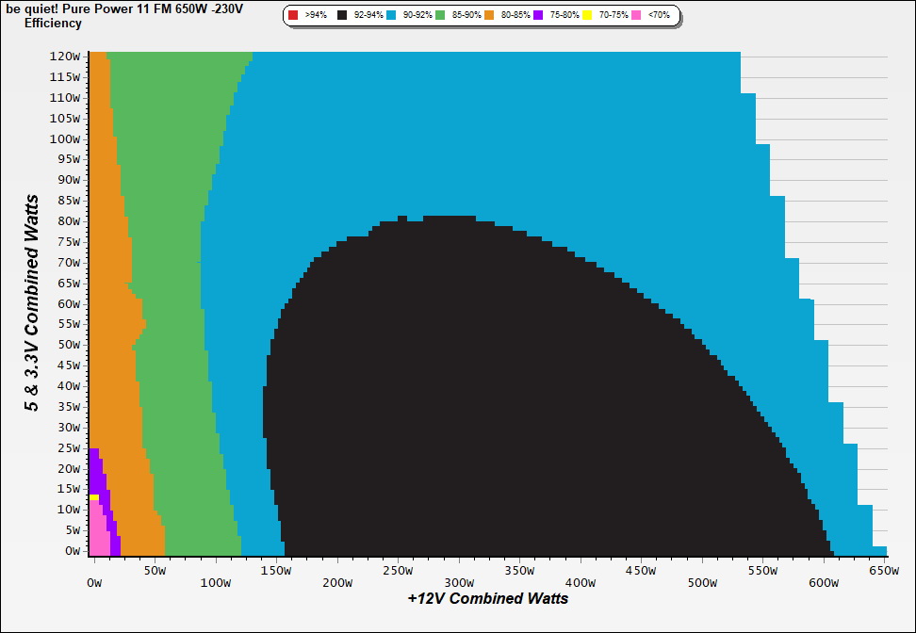Click the 120W label on vertical axis
This screenshot has height=633, width=916.
[65, 56]
